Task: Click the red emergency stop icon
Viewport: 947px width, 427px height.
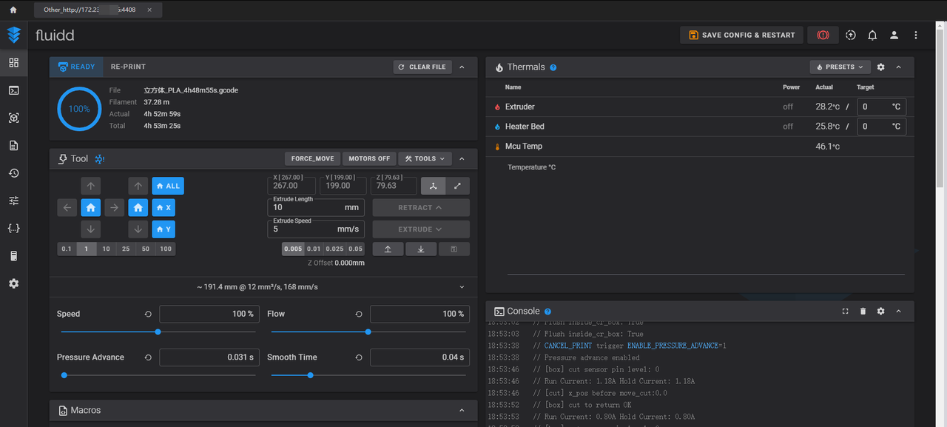Action: 823,35
